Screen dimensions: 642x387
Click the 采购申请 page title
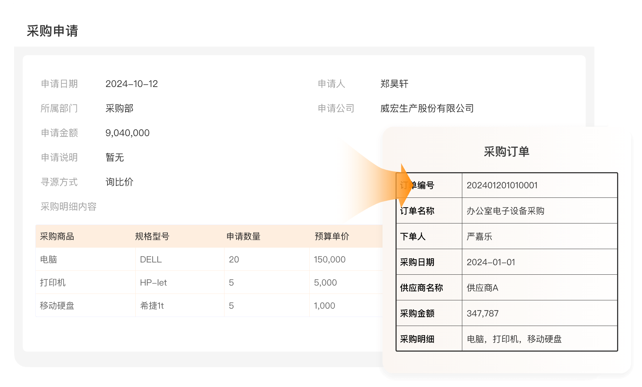pos(52,31)
